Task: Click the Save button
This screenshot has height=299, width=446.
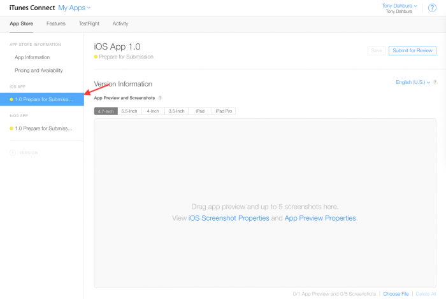Action: click(x=377, y=50)
